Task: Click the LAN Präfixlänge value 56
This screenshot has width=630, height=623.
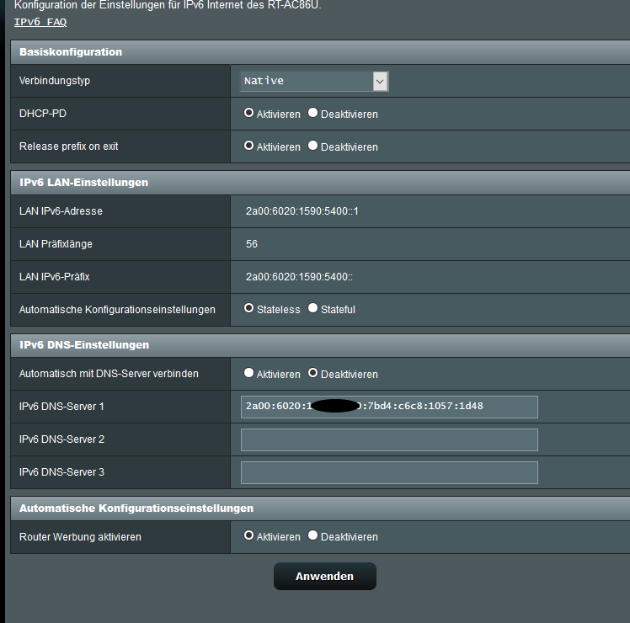Action: (x=252, y=244)
